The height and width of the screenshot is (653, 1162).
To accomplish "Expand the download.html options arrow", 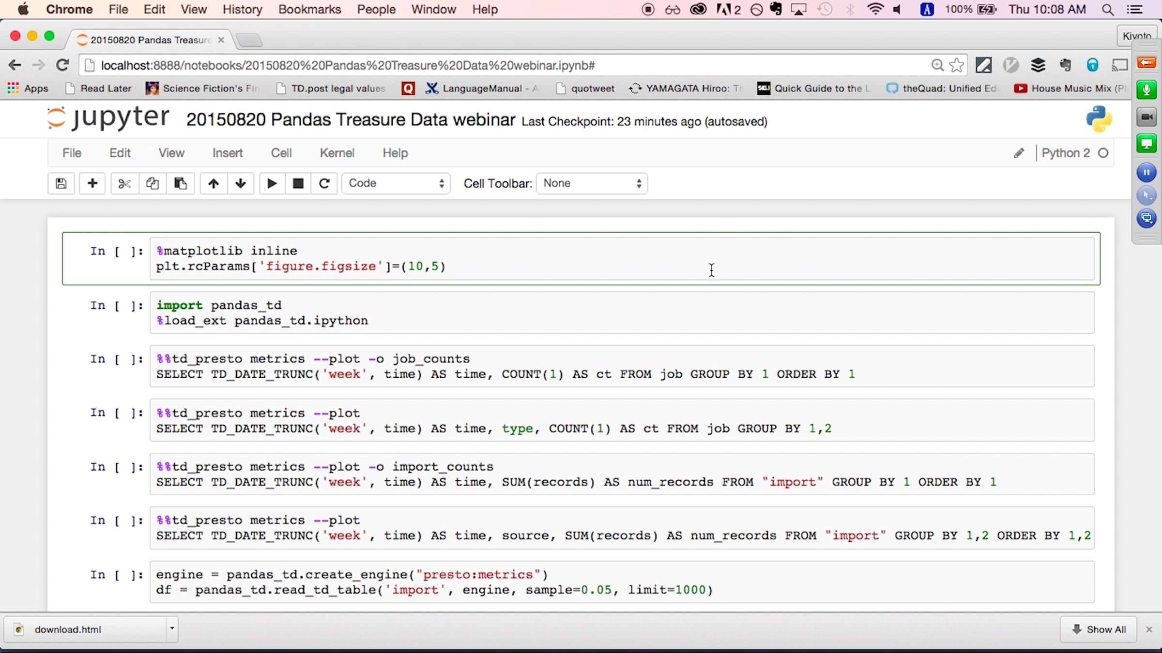I will click(x=172, y=628).
